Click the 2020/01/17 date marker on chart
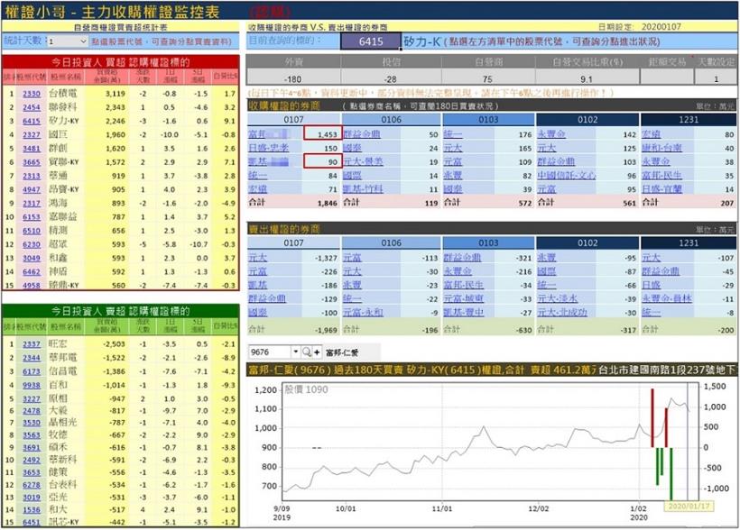This screenshot has width=740, height=530. pos(689,506)
